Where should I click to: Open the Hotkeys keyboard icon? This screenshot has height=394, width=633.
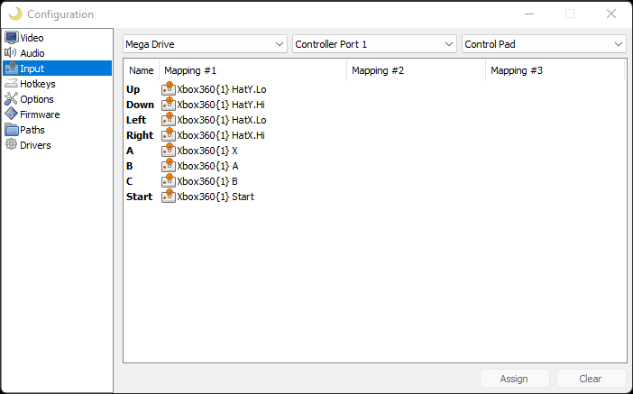[12, 84]
